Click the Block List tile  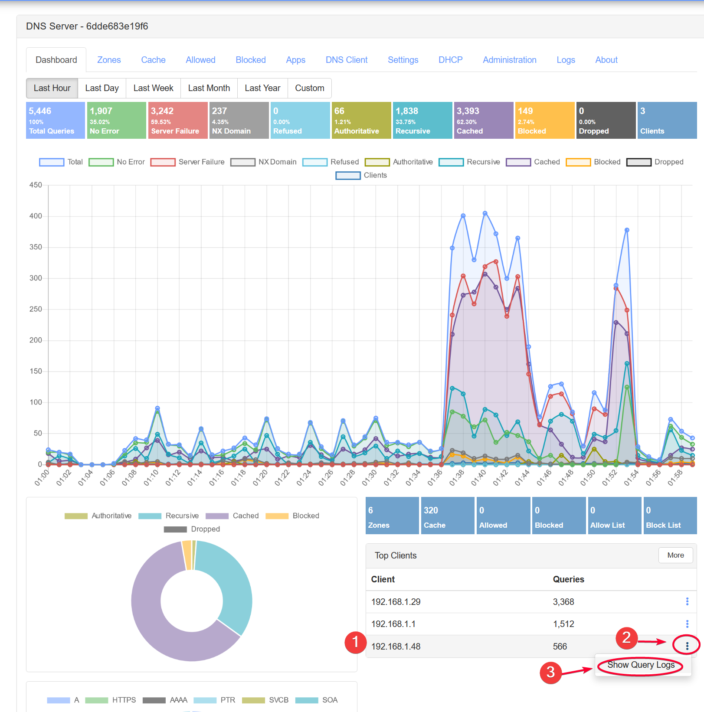pos(670,516)
